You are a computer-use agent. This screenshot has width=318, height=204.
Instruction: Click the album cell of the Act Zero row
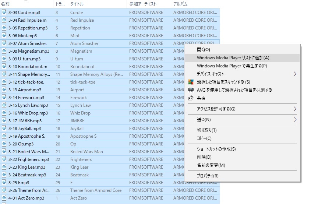[x=195, y=198]
